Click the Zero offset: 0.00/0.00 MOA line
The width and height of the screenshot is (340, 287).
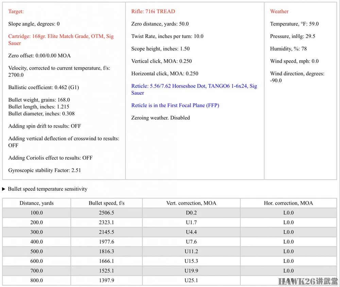(39, 56)
